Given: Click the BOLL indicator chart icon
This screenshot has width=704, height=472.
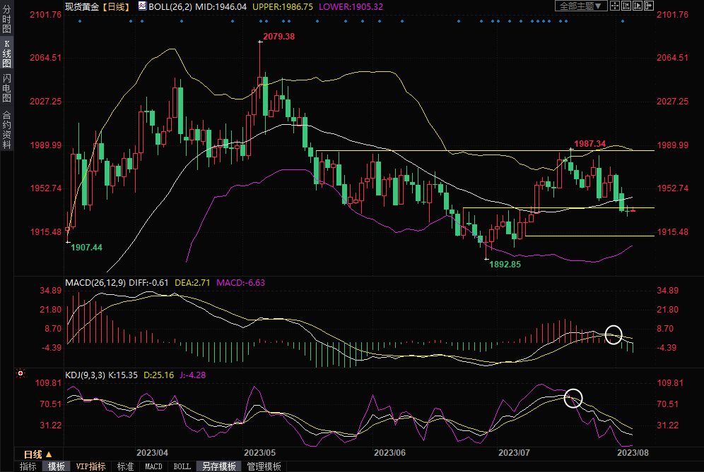Looking at the screenshot, I should (x=142, y=6).
